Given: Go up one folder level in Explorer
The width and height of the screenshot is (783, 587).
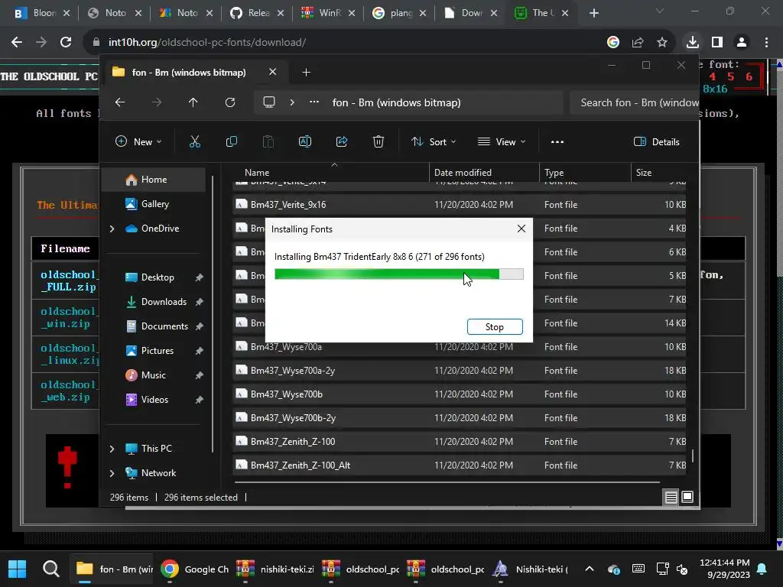Looking at the screenshot, I should 193,102.
